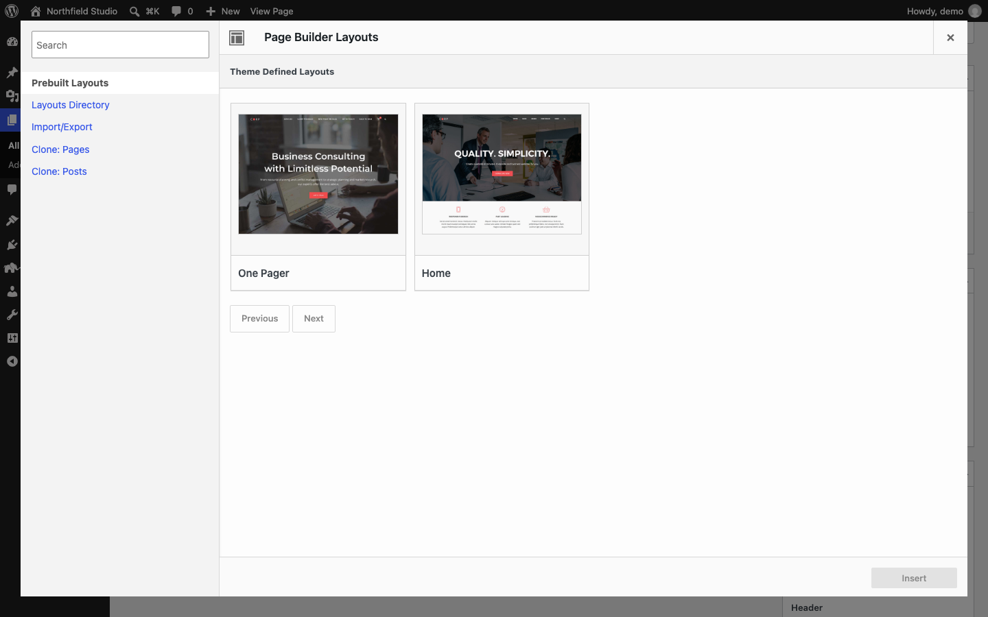Open Pages sidebar icon
Viewport: 988px width, 617px height.
[x=12, y=120]
